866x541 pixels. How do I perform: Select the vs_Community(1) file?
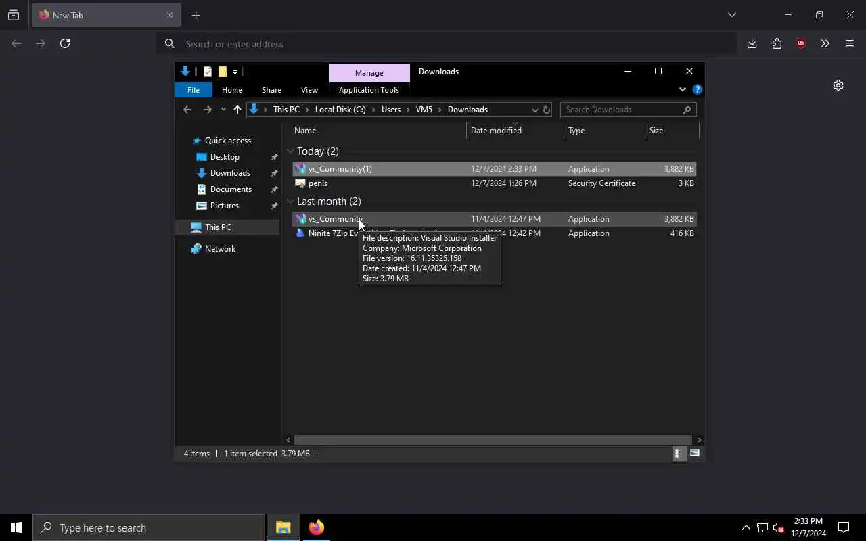pyautogui.click(x=494, y=169)
